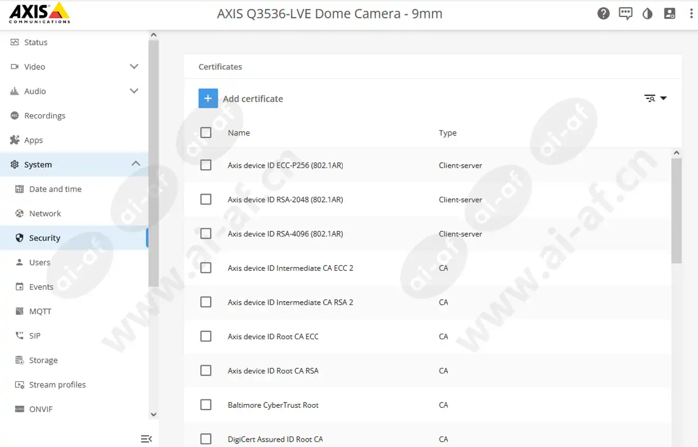Collapse the System menu chevron
The image size is (698, 447).
coord(136,164)
